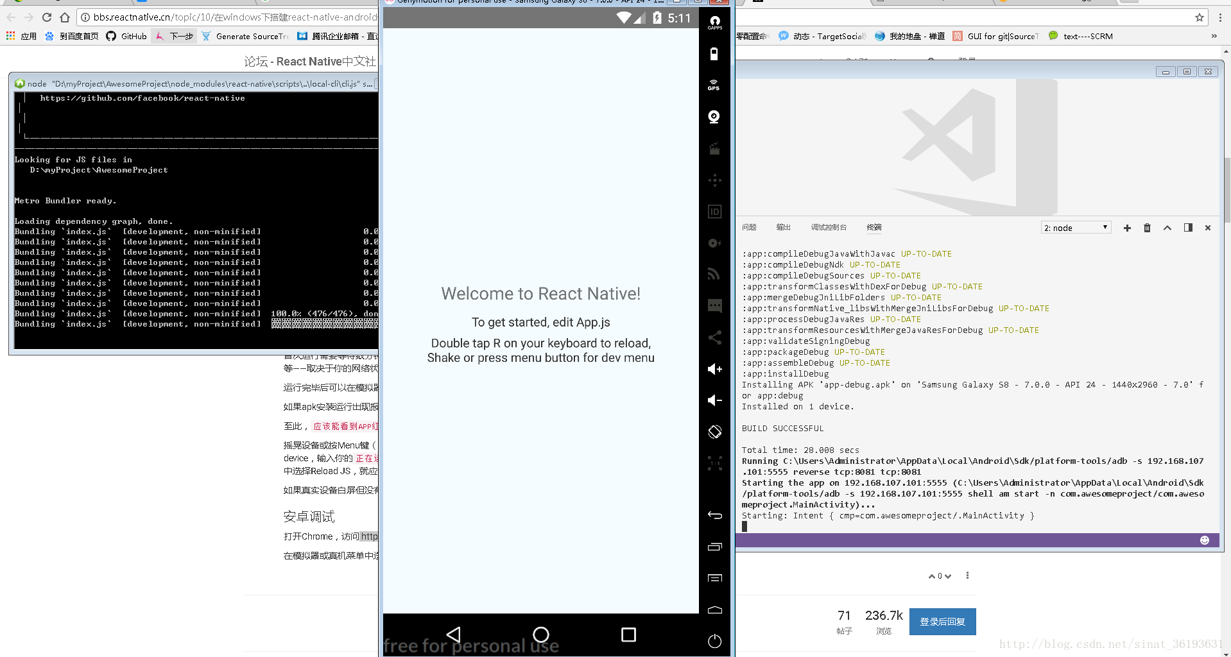
Task: Open the device ID widget
Action: (714, 212)
